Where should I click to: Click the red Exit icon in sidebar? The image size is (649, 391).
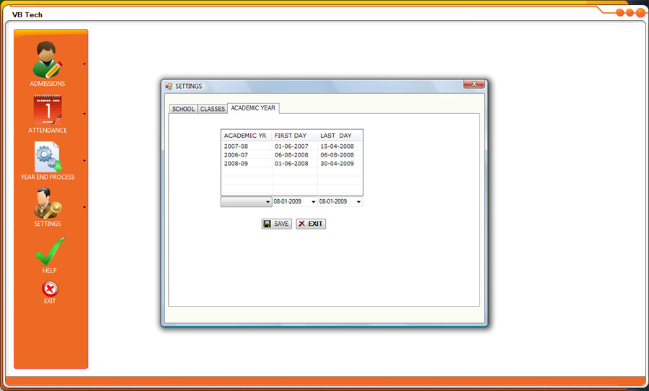coord(50,289)
